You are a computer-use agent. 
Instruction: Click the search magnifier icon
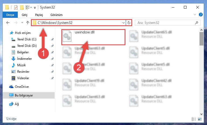(197, 23)
